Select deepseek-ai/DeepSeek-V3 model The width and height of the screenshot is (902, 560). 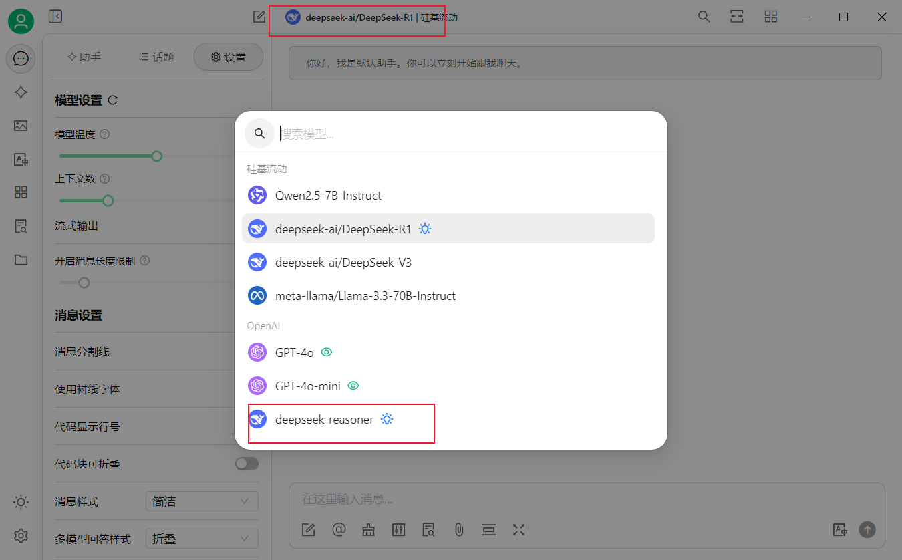click(448, 262)
